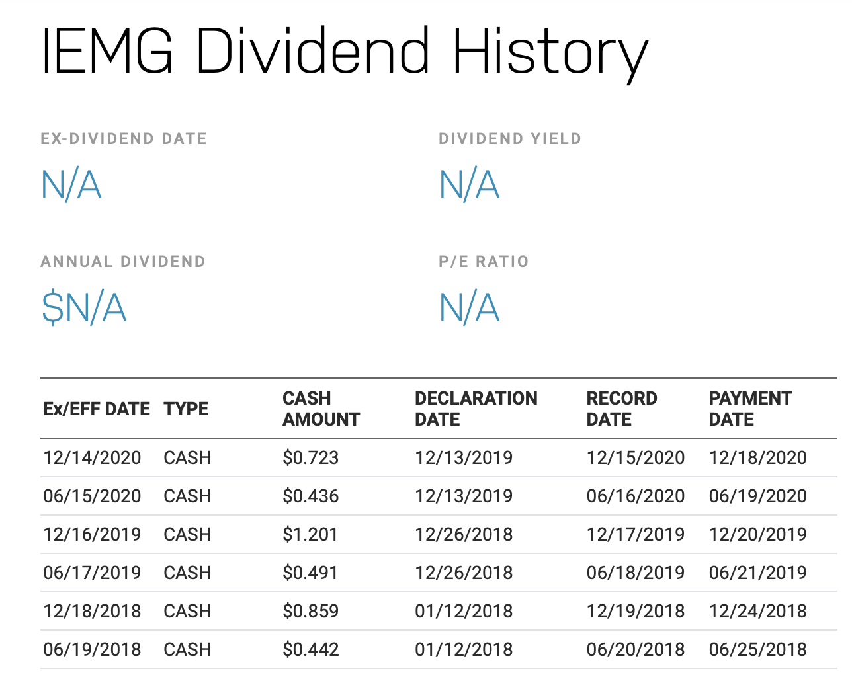The height and width of the screenshot is (673, 852).
Task: Click the ANNUAL DIVIDEND label
Action: [x=123, y=262]
